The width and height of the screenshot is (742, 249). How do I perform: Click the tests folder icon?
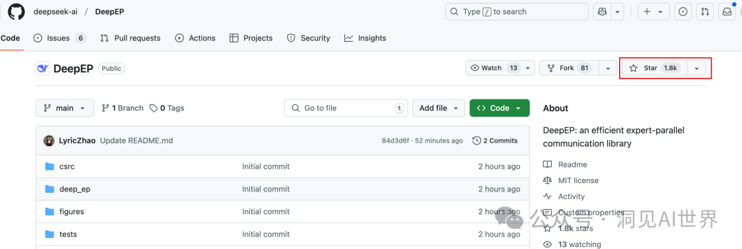(x=49, y=235)
